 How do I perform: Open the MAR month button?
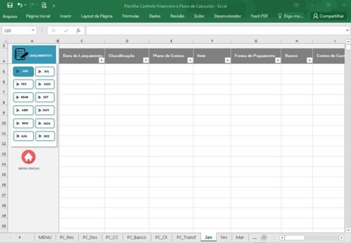pos(23,97)
